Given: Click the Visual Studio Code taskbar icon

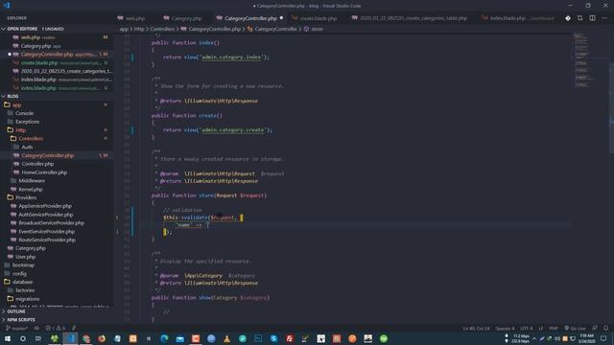Looking at the screenshot, I should (70, 338).
